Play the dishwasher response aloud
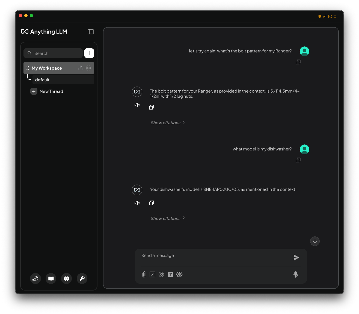Image resolution: width=359 pixels, height=314 pixels. point(137,203)
